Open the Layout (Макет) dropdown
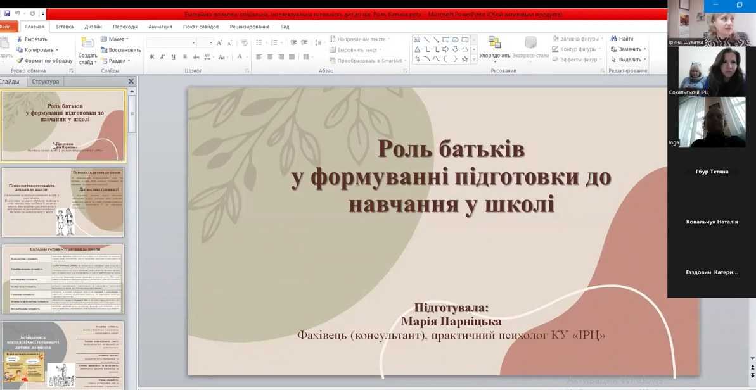Viewport: 756px width, 390px height. [x=115, y=39]
